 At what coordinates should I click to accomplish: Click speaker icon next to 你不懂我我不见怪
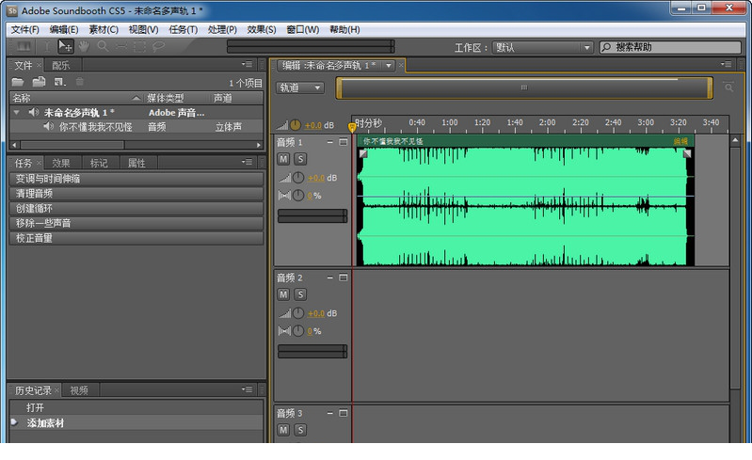tap(48, 126)
